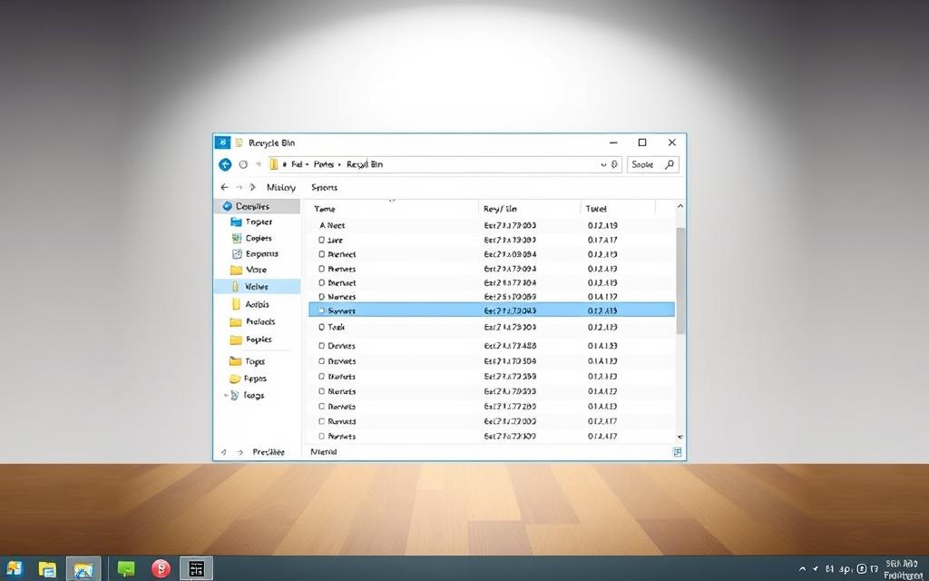Click up arrow just before Mislory

[x=252, y=187]
